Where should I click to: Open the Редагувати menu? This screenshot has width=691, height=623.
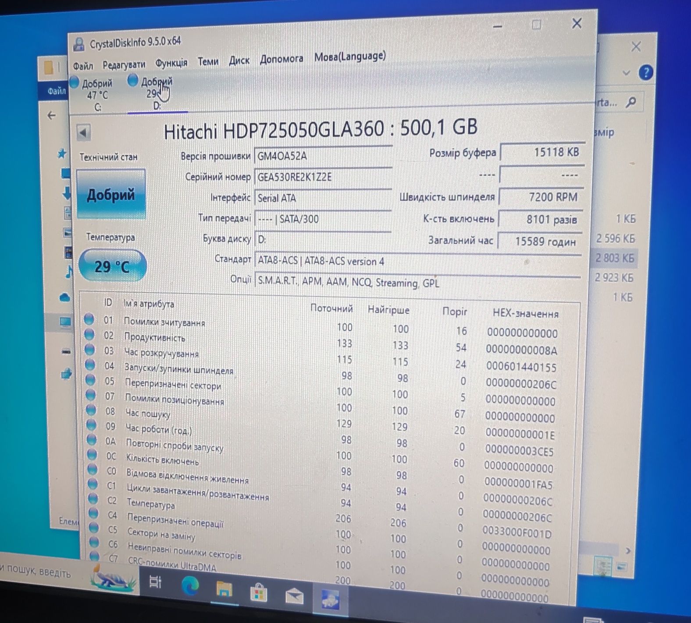pos(124,64)
